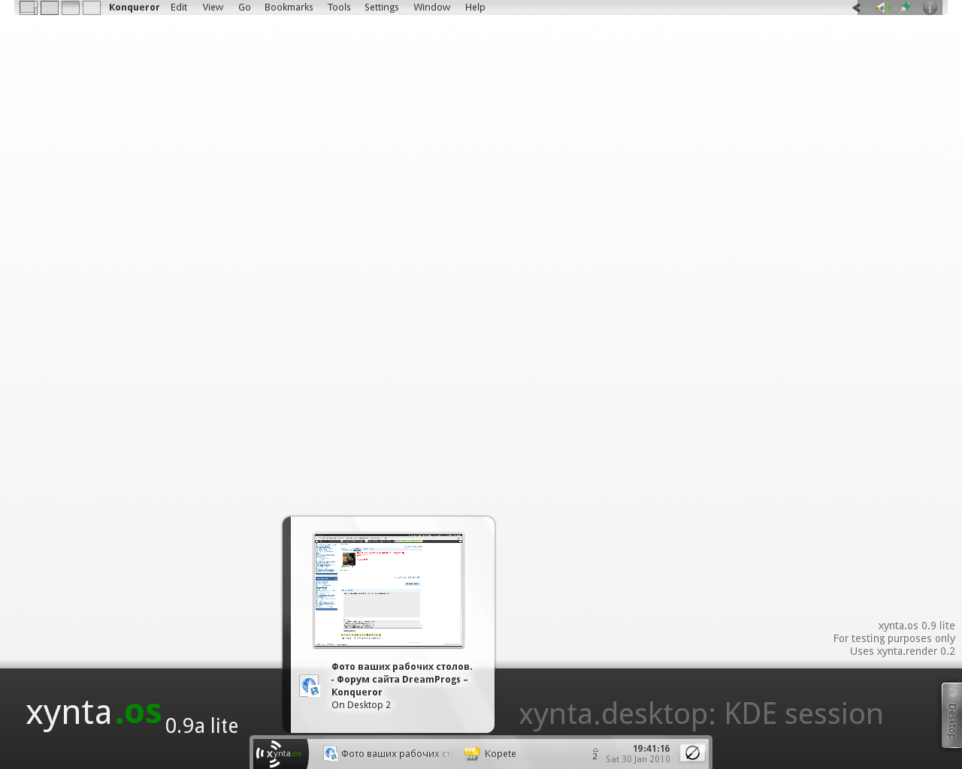Open the Settings menu

click(x=382, y=8)
